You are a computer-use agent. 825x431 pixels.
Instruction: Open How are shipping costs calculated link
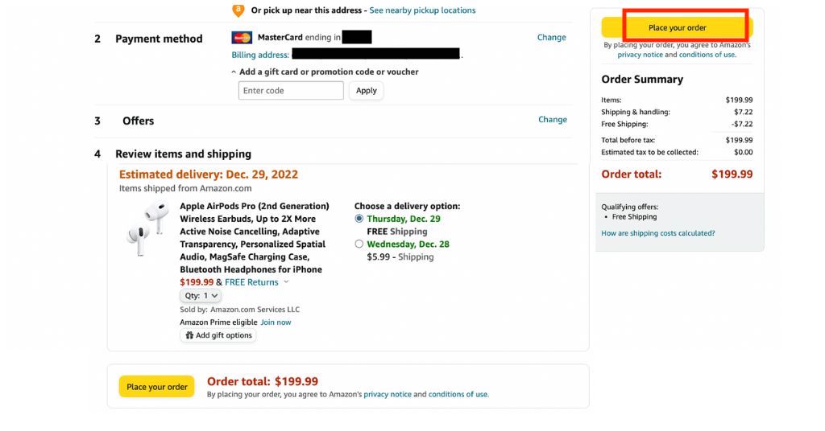(657, 233)
